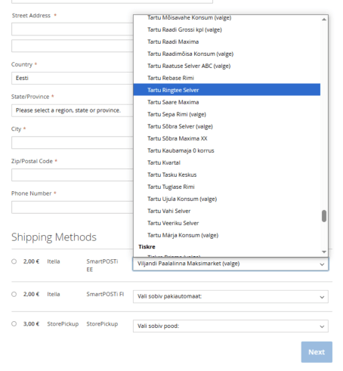The width and height of the screenshot is (343, 371).
Task: Click the Itella label for SmartPOSTi EE
Action: coord(54,261)
